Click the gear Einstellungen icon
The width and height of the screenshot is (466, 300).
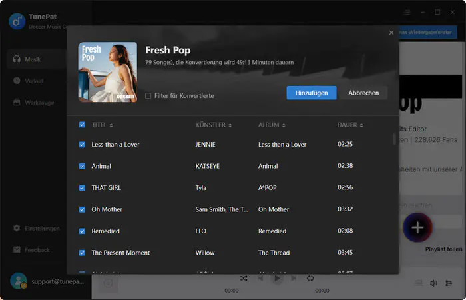[x=17, y=228]
